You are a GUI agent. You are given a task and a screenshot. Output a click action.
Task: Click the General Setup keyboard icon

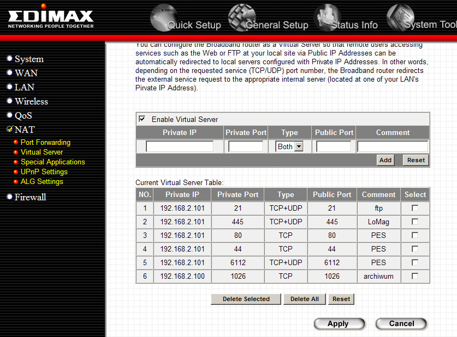242,17
